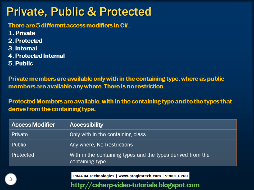This screenshot has height=190, width=254.
Task: Click the '2. Protected' list item
Action: pyautogui.click(x=25, y=41)
